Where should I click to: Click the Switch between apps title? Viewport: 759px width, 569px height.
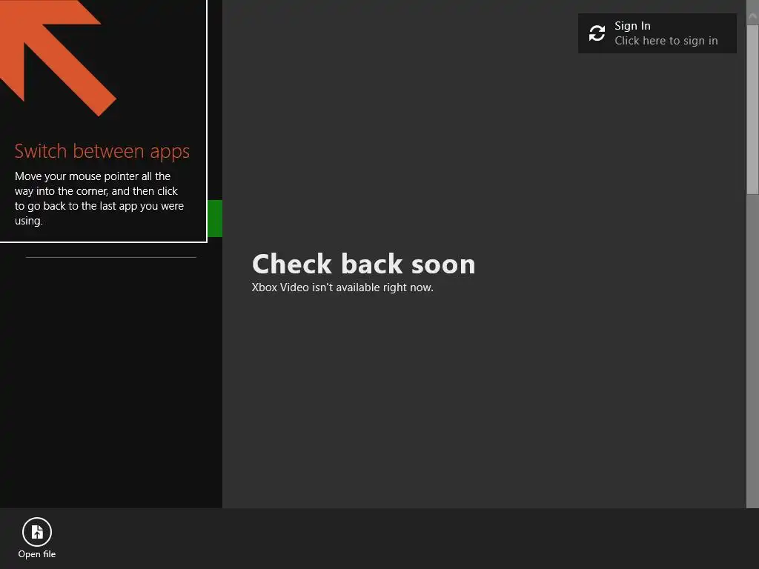click(102, 151)
